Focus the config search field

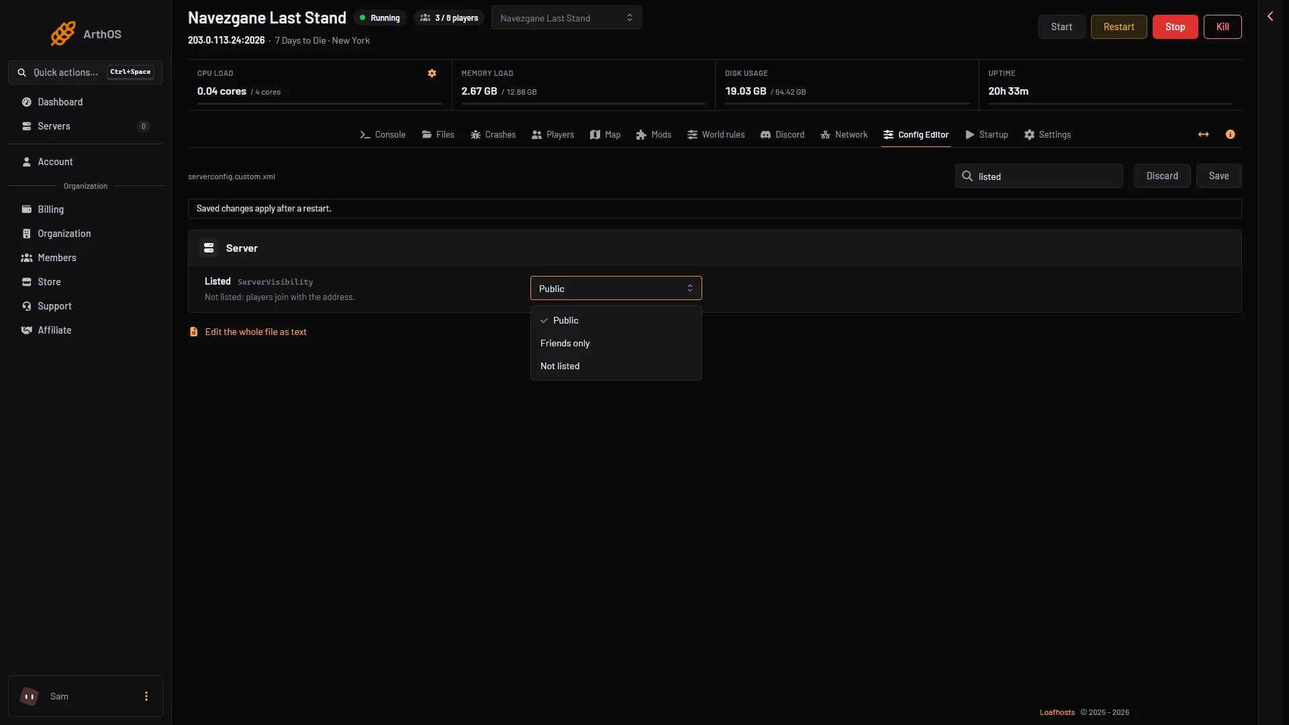click(x=1039, y=176)
